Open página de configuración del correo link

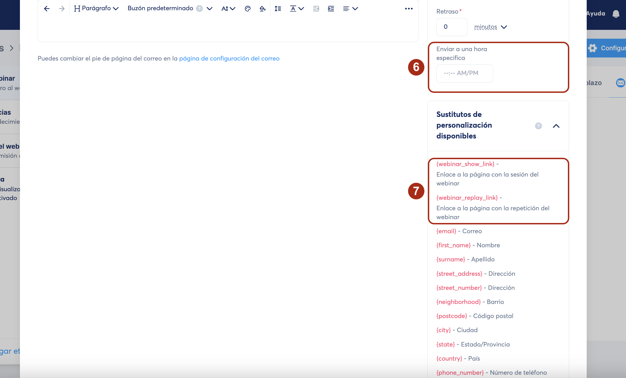click(x=229, y=58)
